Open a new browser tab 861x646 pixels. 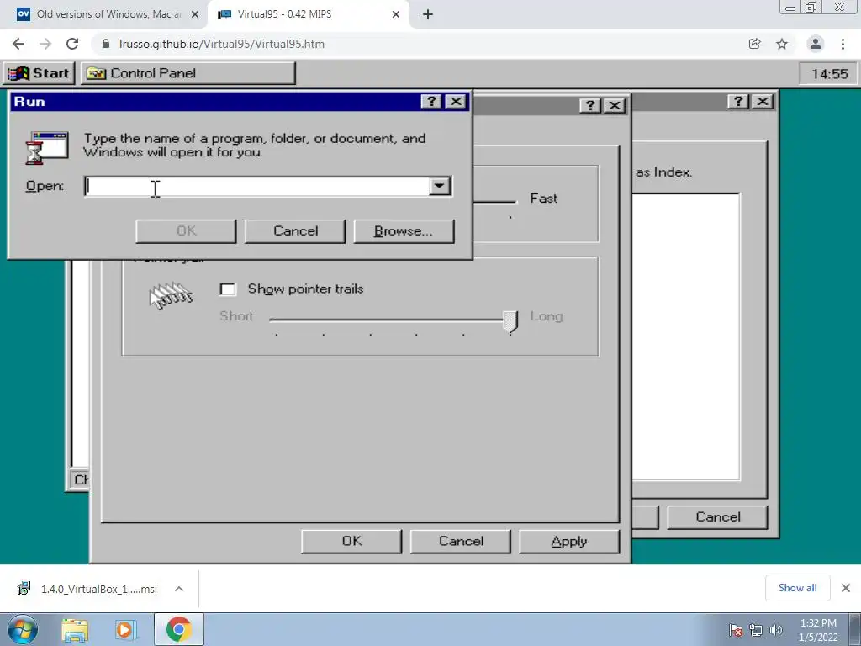pyautogui.click(x=428, y=14)
